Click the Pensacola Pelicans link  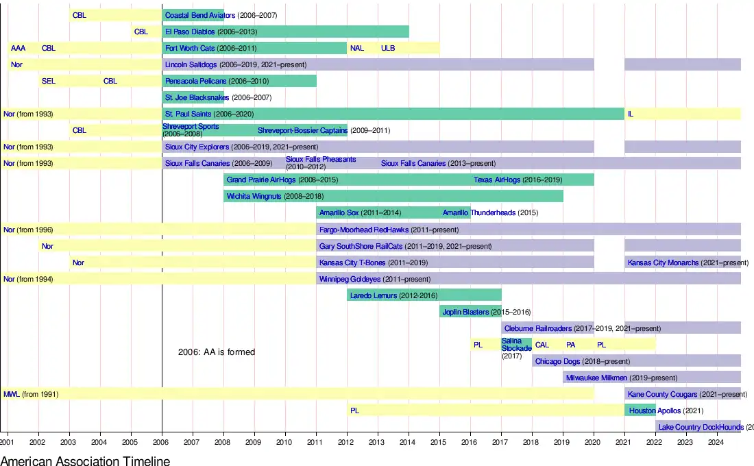click(x=196, y=81)
